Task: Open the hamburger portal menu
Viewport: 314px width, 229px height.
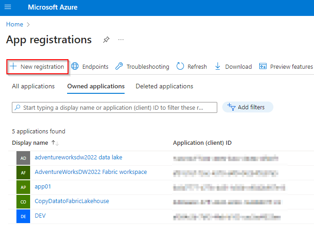Action: [8, 7]
